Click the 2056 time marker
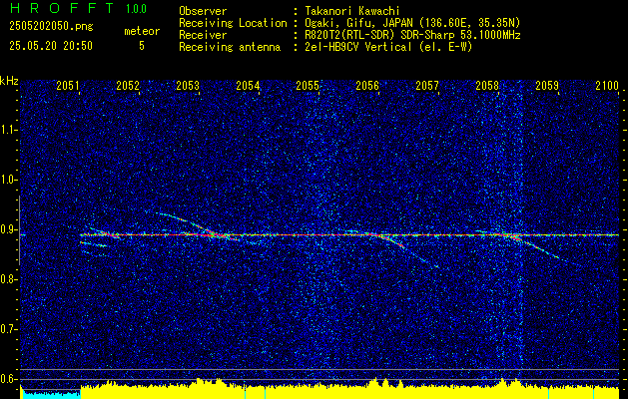 pos(367,85)
